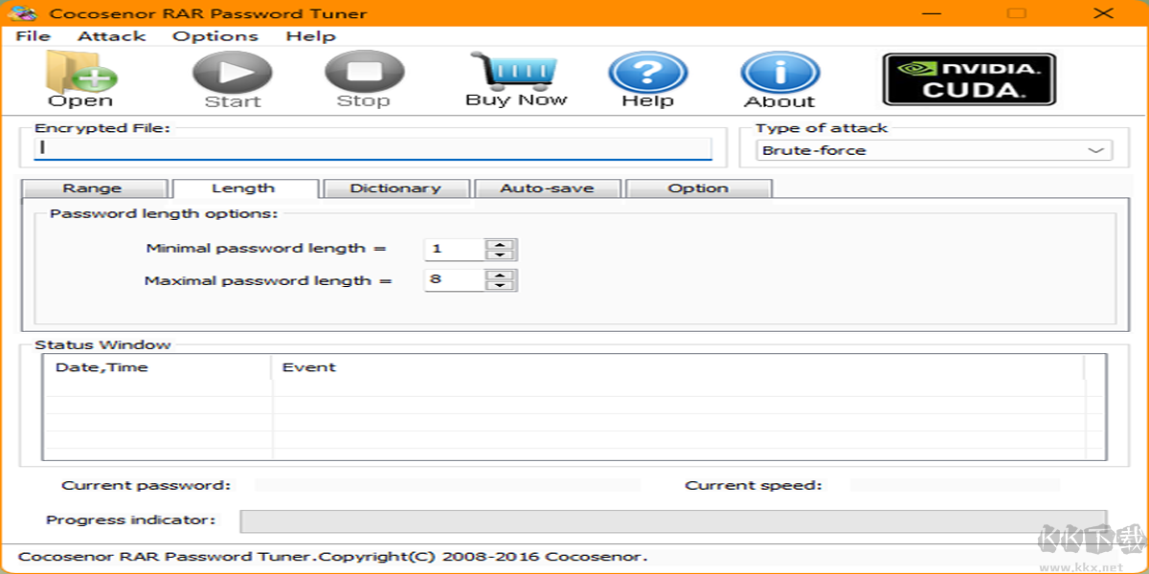Switch to the Option tab
The height and width of the screenshot is (574, 1149).
point(698,188)
